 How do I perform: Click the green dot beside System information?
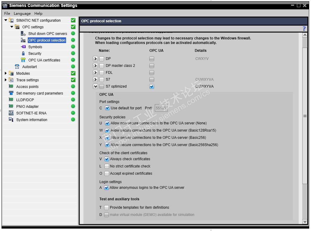[x=73, y=120]
